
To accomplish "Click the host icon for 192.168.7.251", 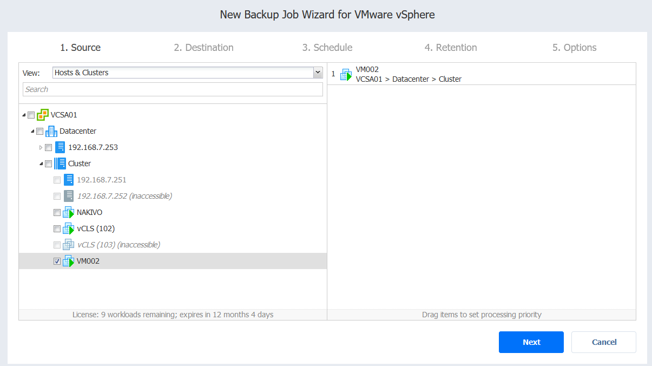I will 68,180.
